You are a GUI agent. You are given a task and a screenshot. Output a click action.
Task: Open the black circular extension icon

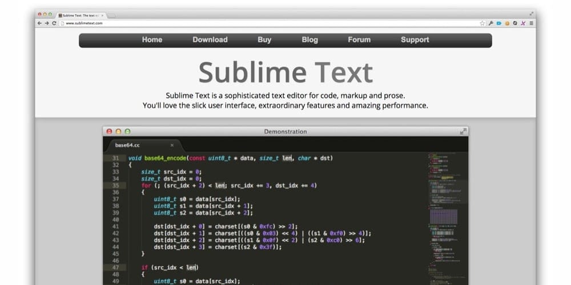[x=515, y=23]
